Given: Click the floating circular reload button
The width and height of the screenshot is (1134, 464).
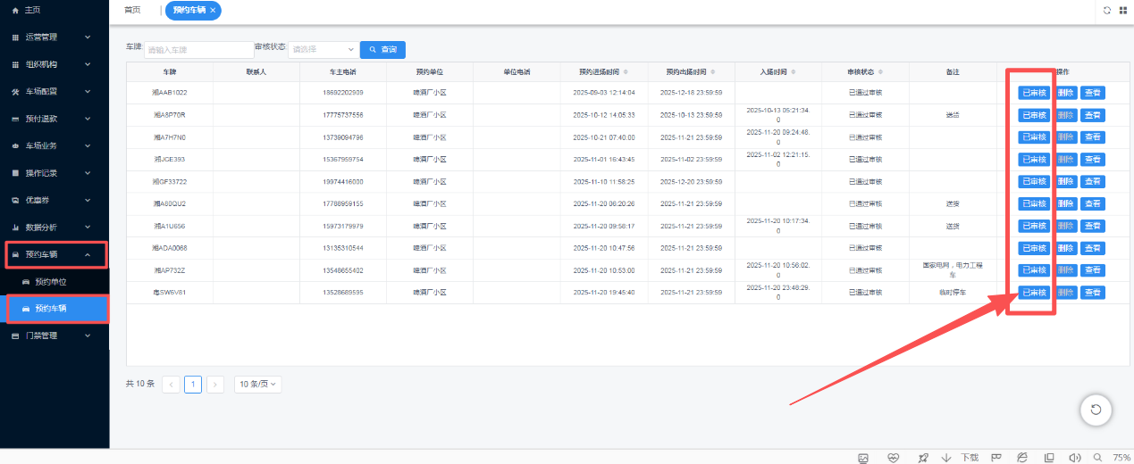Looking at the screenshot, I should (1096, 410).
